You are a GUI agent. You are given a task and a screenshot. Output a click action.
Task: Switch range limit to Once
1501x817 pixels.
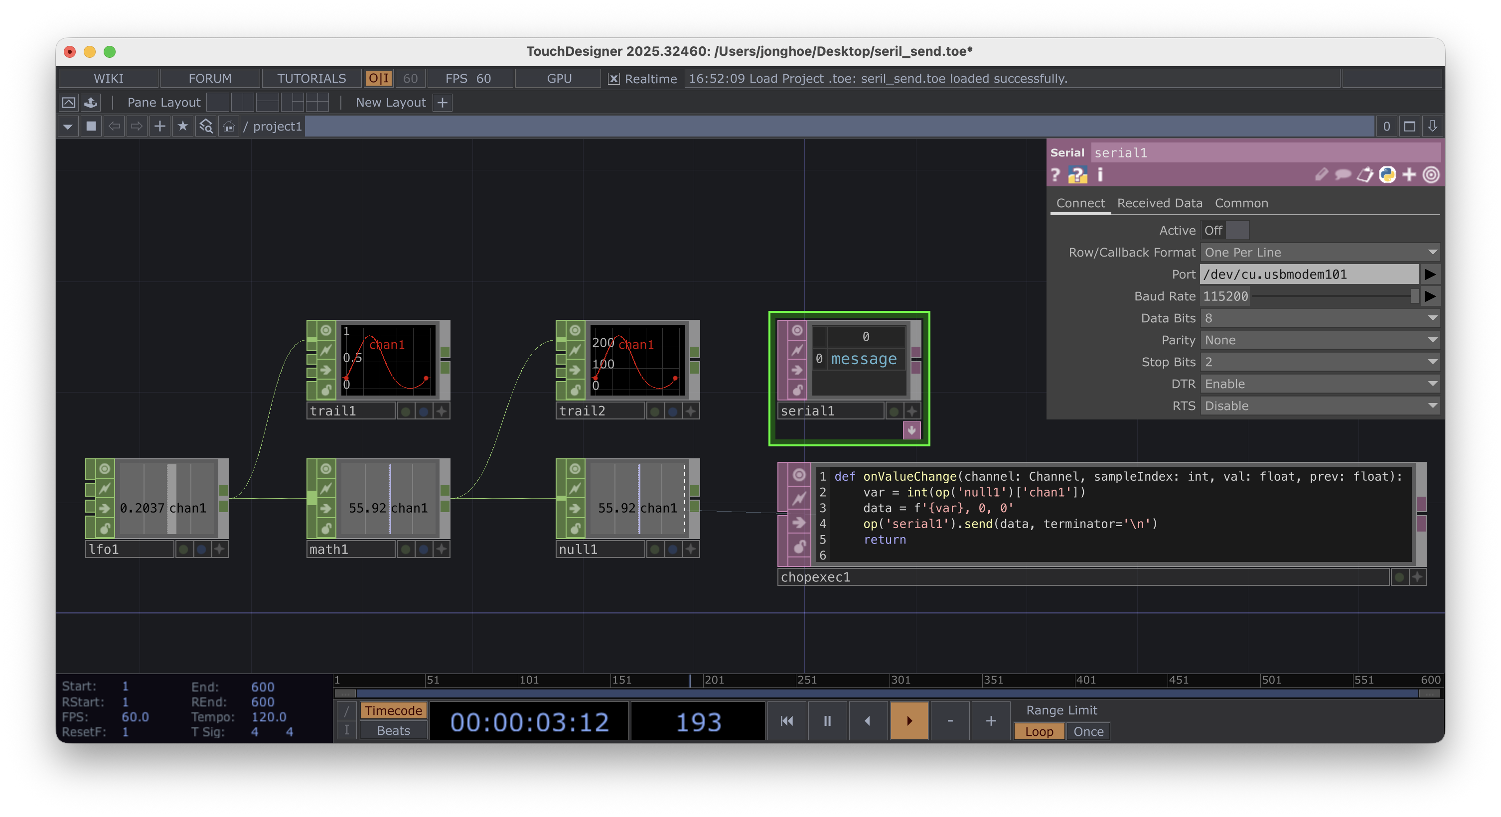(1088, 731)
